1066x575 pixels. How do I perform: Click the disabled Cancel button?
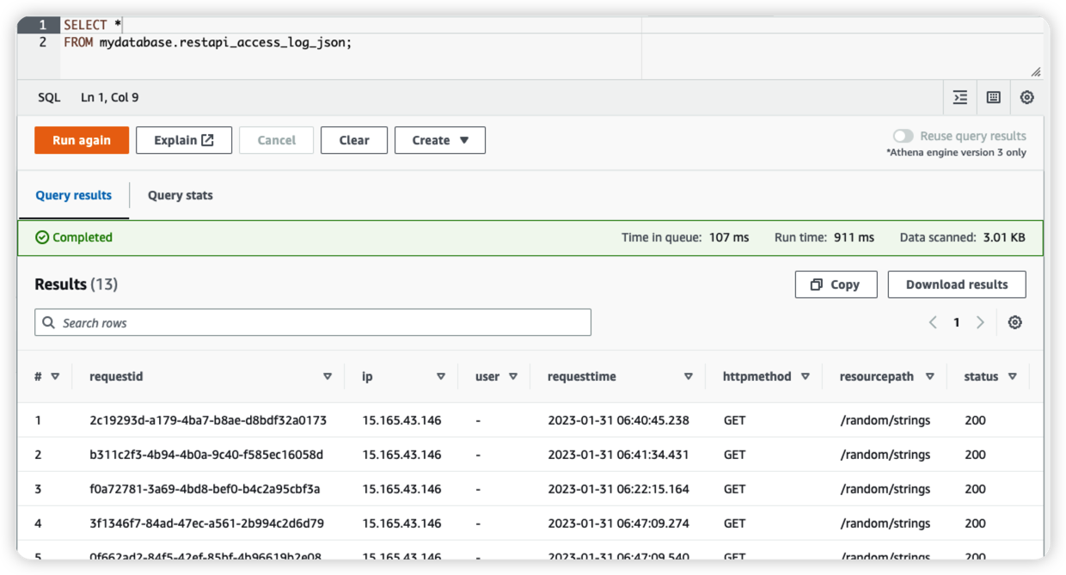click(x=277, y=140)
